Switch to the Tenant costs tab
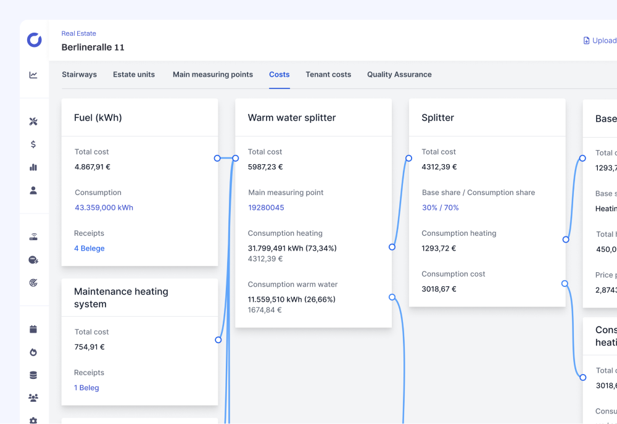Image resolution: width=617 pixels, height=424 pixels. pyautogui.click(x=328, y=74)
